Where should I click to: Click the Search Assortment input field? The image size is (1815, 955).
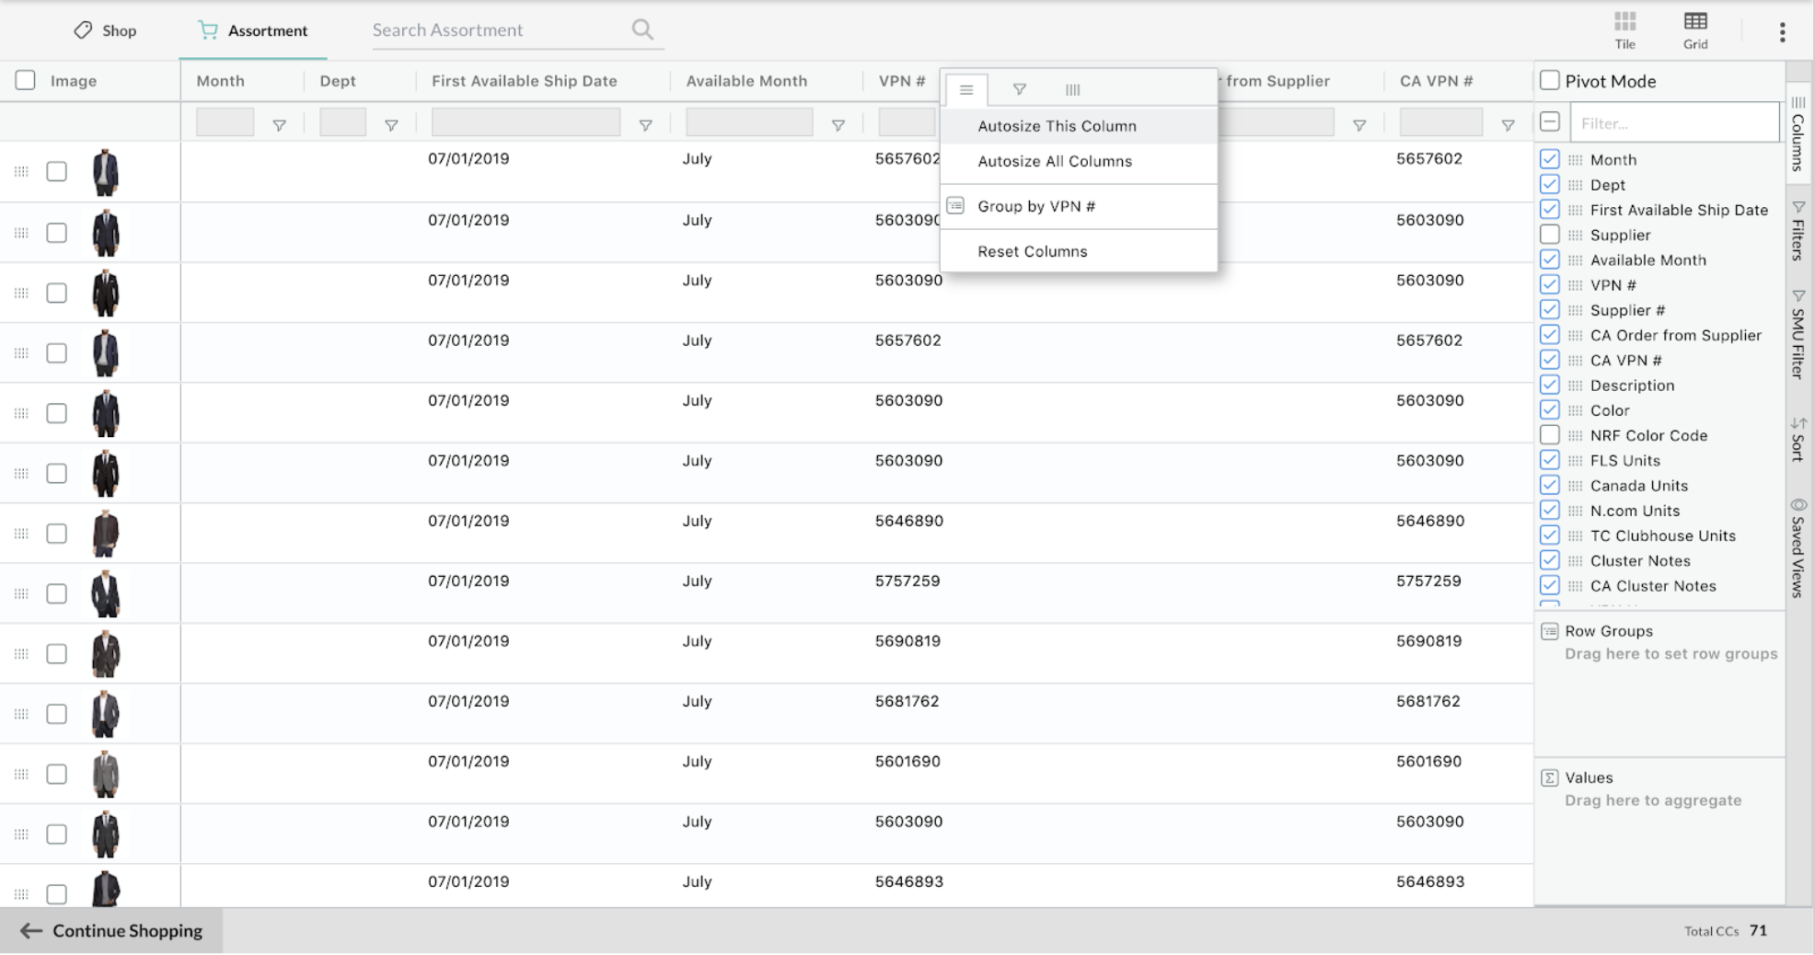pos(497,29)
